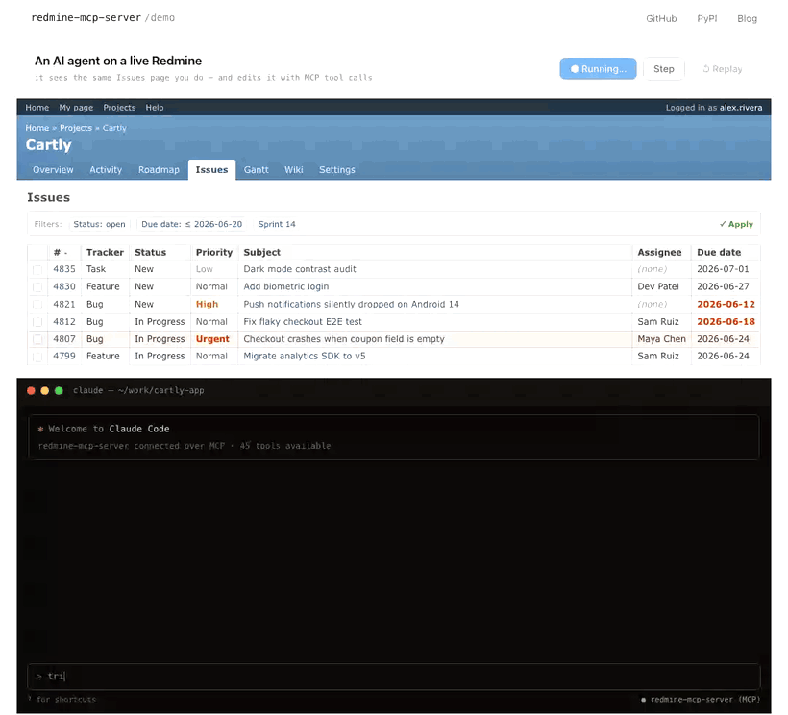Viewport: 788px width, 715px height.
Task: Click the Due date filter chip
Action: 191,224
